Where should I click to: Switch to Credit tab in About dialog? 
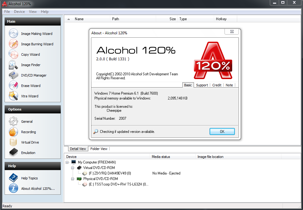click(217, 85)
